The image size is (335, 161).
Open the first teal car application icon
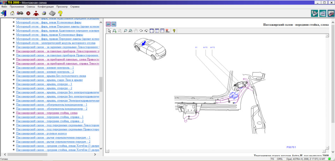click(314, 14)
